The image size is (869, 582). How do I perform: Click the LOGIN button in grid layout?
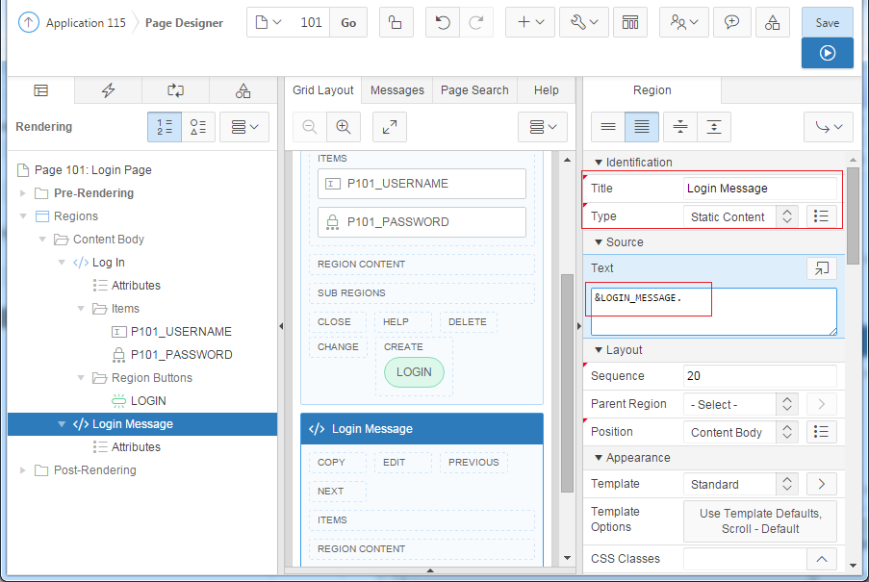pyautogui.click(x=414, y=372)
